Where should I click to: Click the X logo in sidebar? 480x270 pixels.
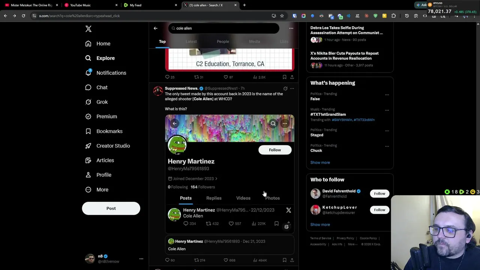pyautogui.click(x=88, y=29)
